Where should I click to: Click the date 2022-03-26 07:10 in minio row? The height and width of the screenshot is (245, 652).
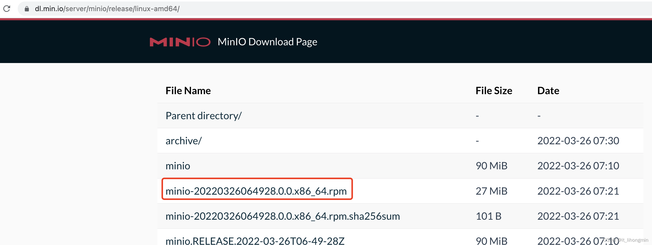click(578, 166)
